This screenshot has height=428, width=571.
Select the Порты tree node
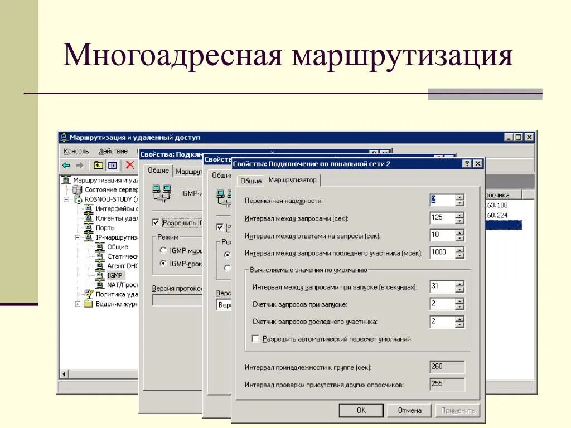click(105, 228)
